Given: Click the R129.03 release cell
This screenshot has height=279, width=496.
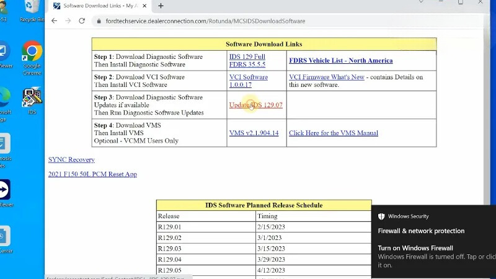Looking at the screenshot, I should (x=206, y=249).
